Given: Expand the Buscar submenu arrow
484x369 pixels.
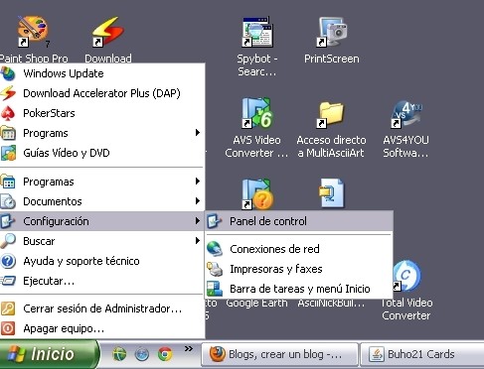Looking at the screenshot, I should [x=198, y=241].
